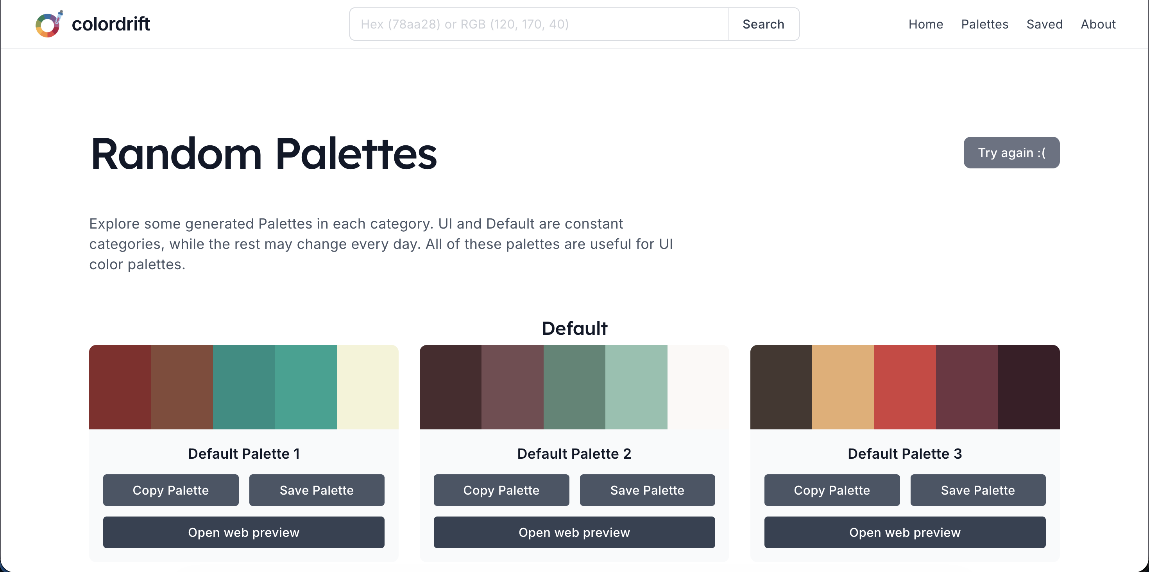The image size is (1149, 572).
Task: Select the light sage green swatch in Palette 2
Action: 636,387
